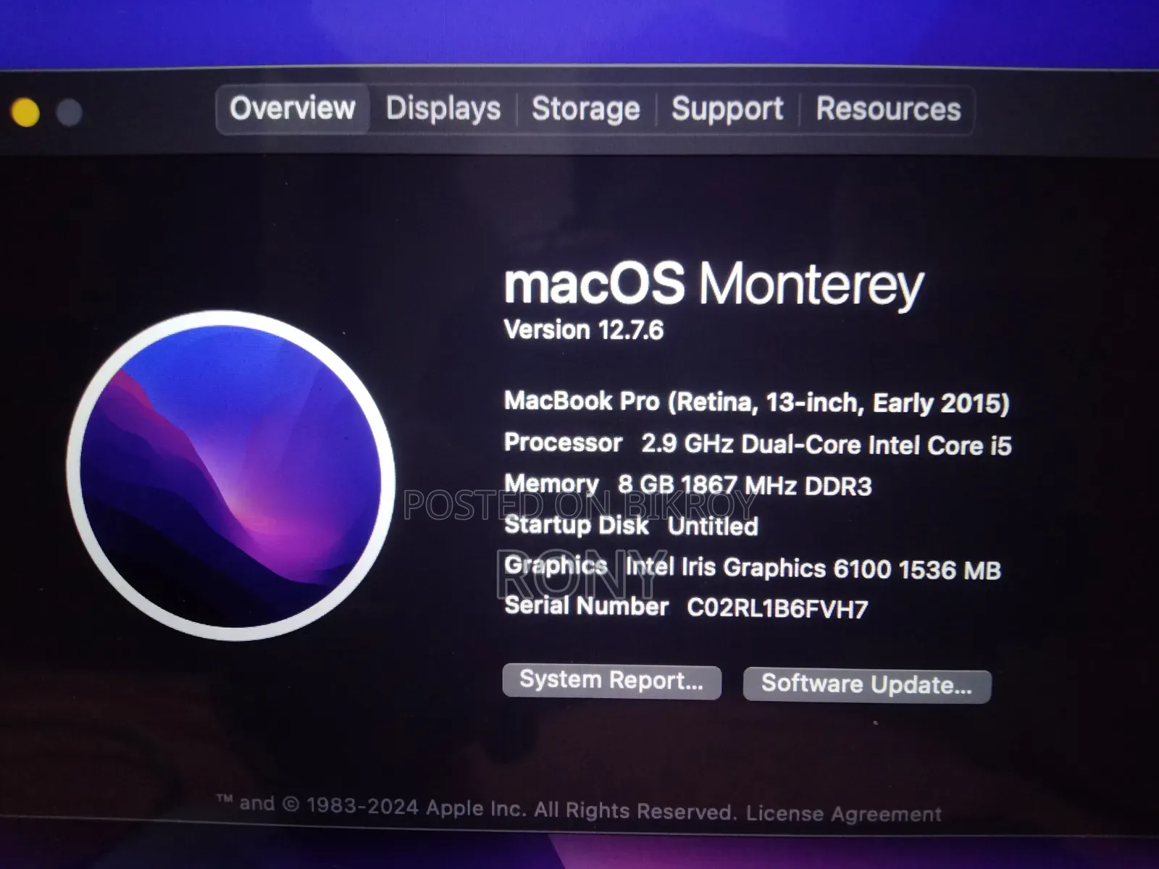The height and width of the screenshot is (869, 1159).
Task: Check for Software Update
Action: click(867, 685)
